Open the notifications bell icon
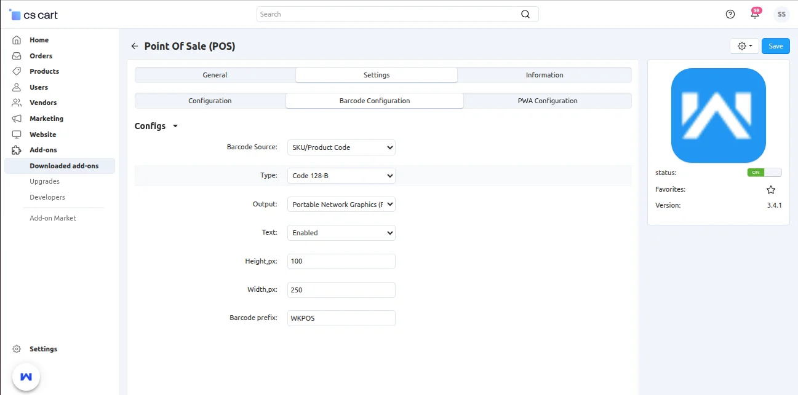 755,14
